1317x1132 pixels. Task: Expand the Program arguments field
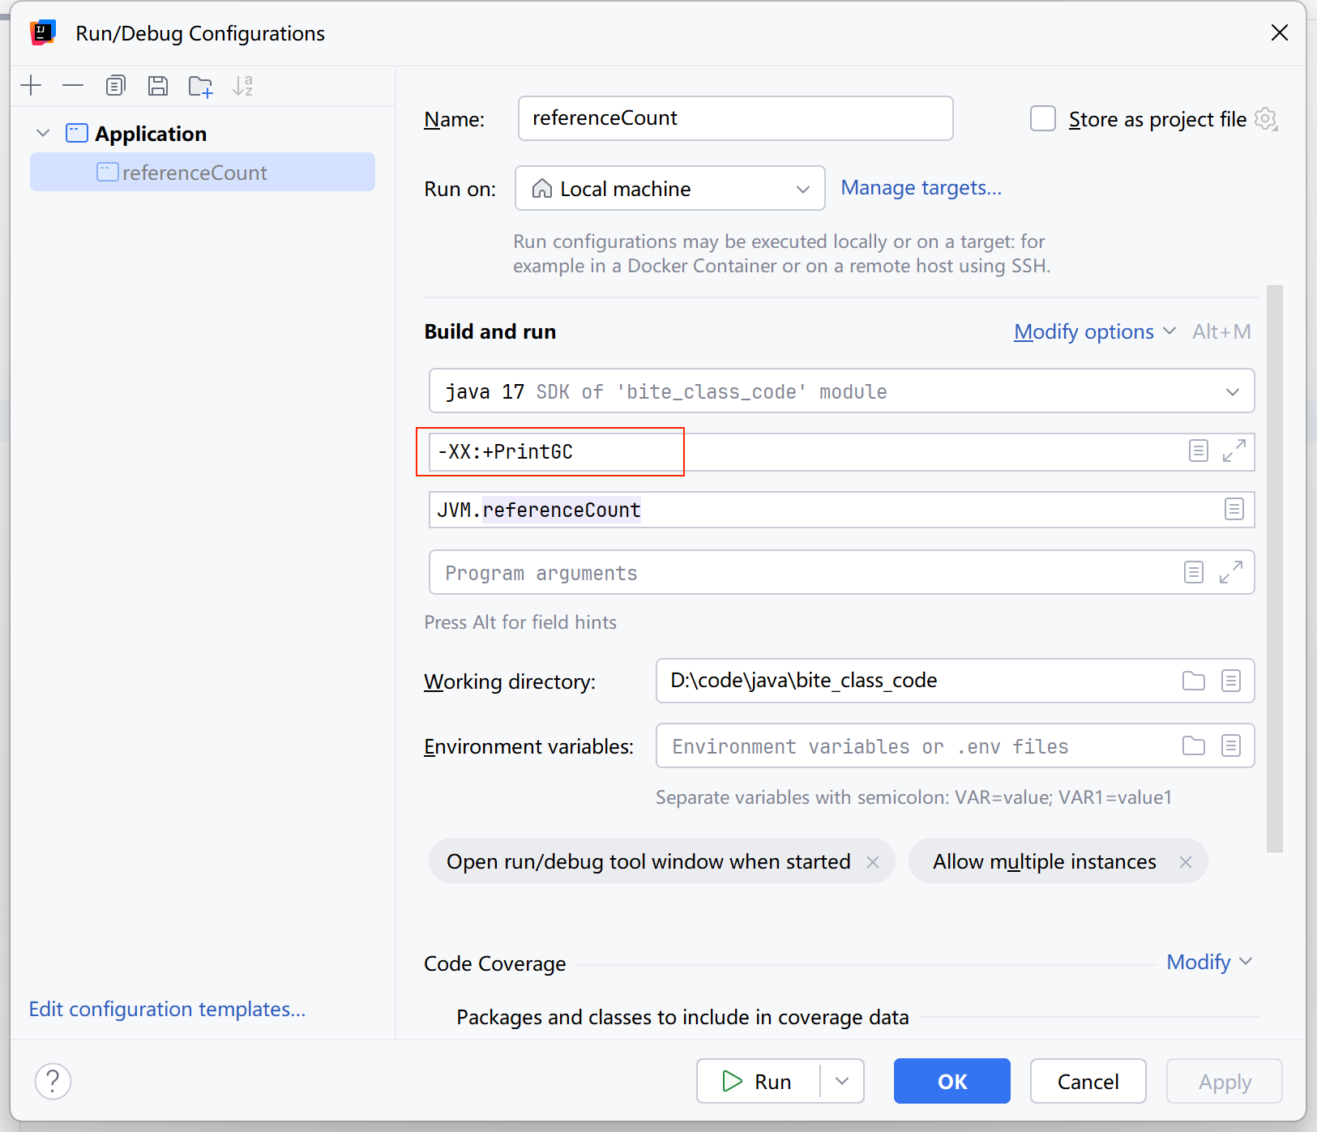point(1231,572)
